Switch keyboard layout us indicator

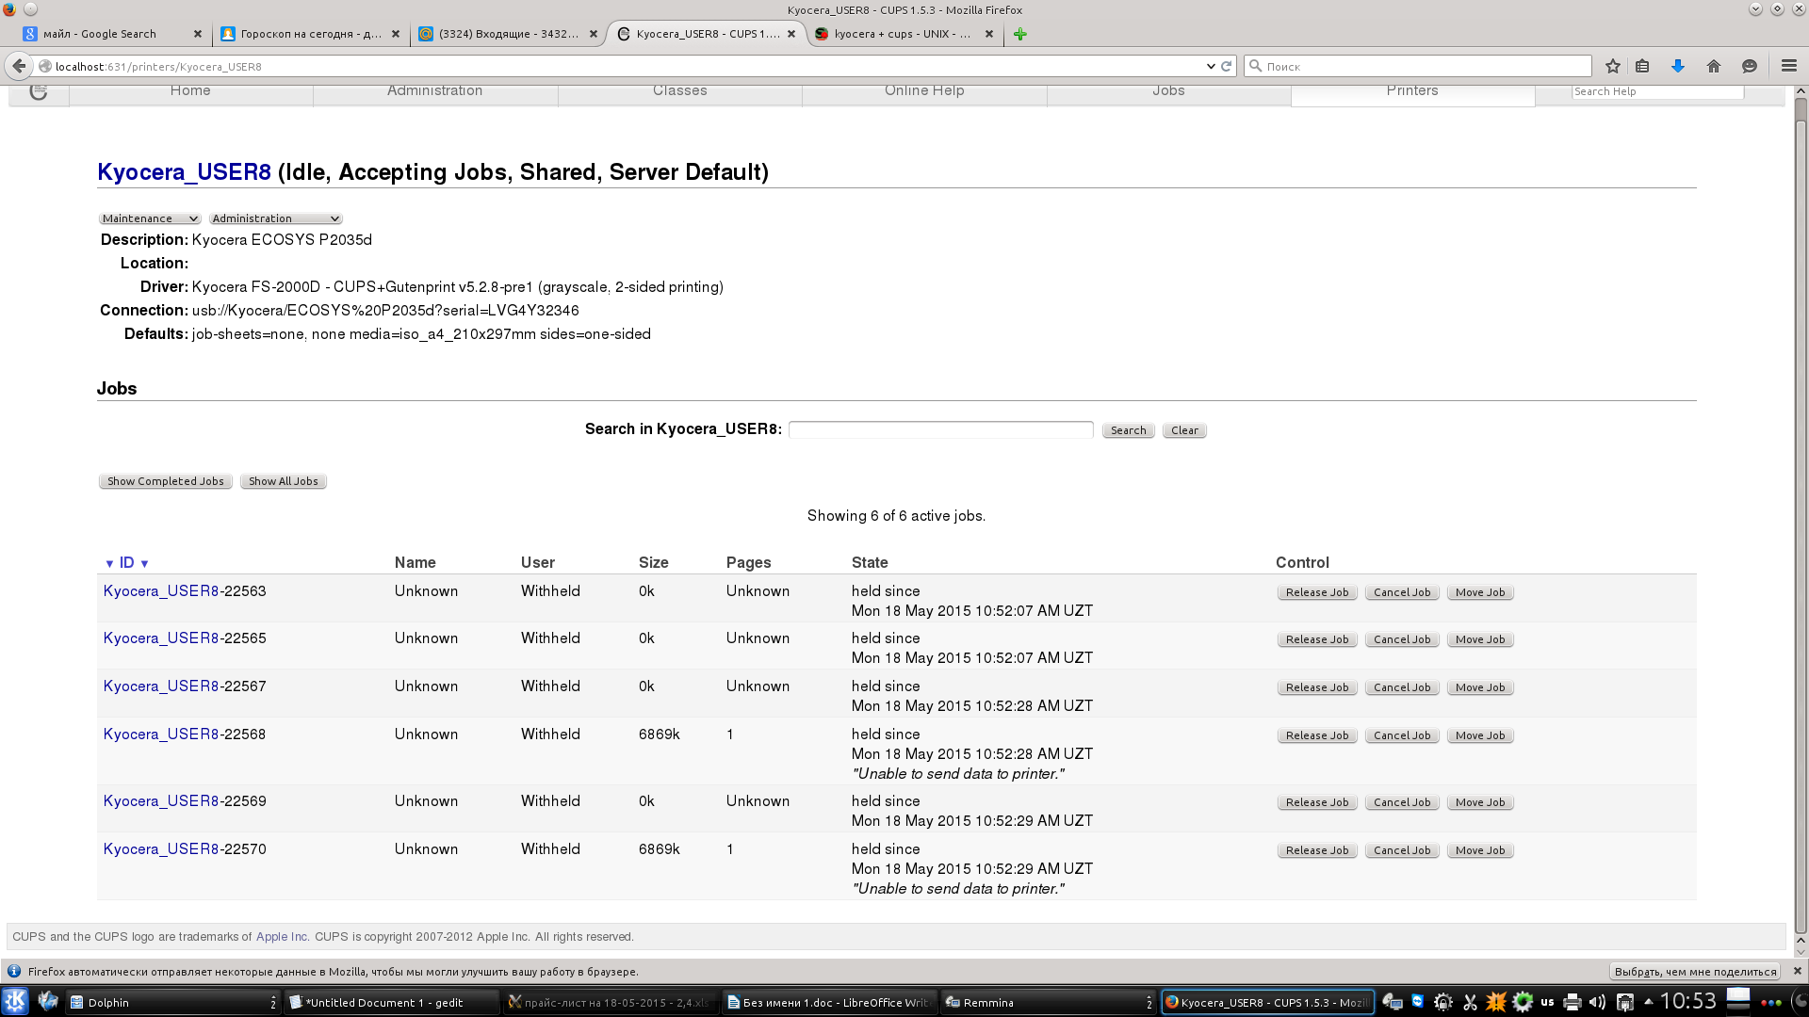point(1547,1002)
